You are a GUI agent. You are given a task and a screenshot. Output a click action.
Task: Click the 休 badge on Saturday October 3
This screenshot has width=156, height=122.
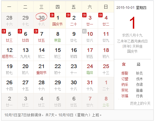coord(84,15)
